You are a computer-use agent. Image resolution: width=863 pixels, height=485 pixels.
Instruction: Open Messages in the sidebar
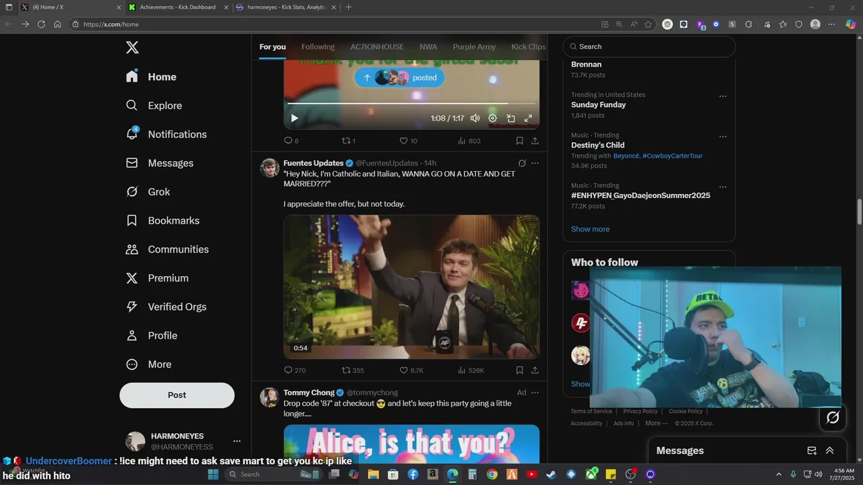tap(160, 163)
